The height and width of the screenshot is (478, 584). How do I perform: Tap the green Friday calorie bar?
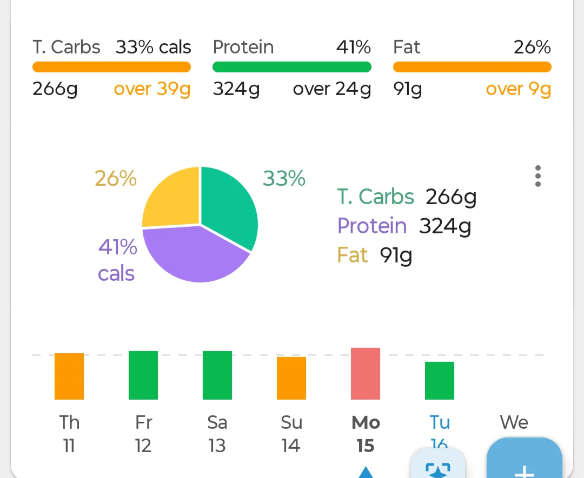tap(143, 375)
